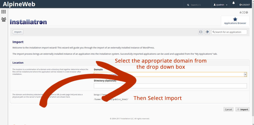Open help via the question mark icon
The image size is (254, 125).
247,12
